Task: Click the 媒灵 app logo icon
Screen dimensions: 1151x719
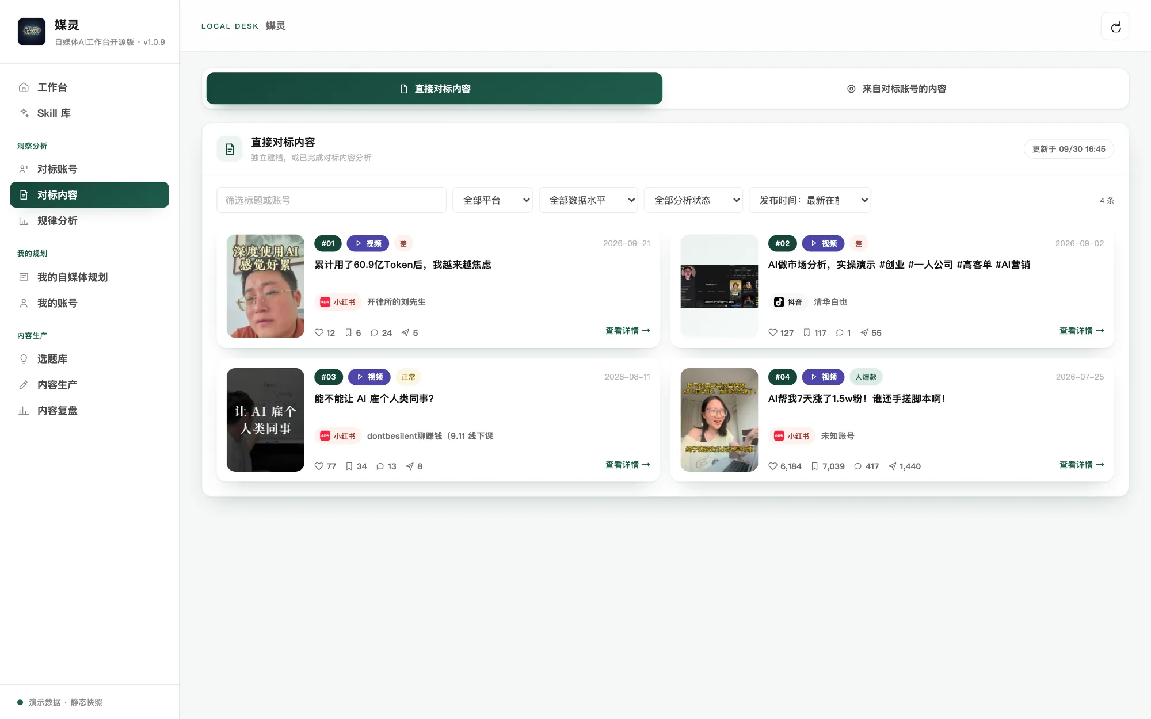Action: (x=32, y=32)
